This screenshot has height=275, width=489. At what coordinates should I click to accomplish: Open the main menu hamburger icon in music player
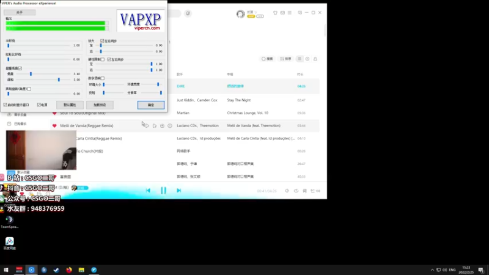[x=289, y=13]
